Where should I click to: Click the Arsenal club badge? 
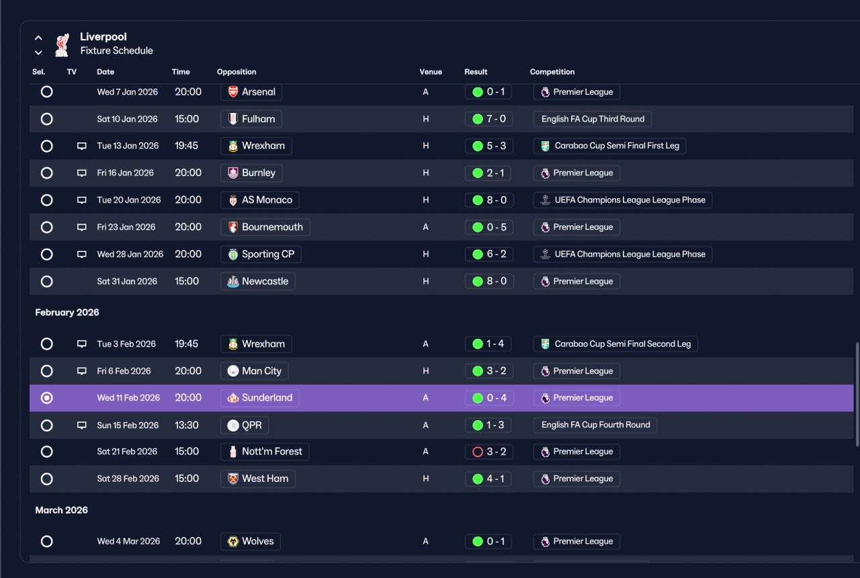(233, 92)
